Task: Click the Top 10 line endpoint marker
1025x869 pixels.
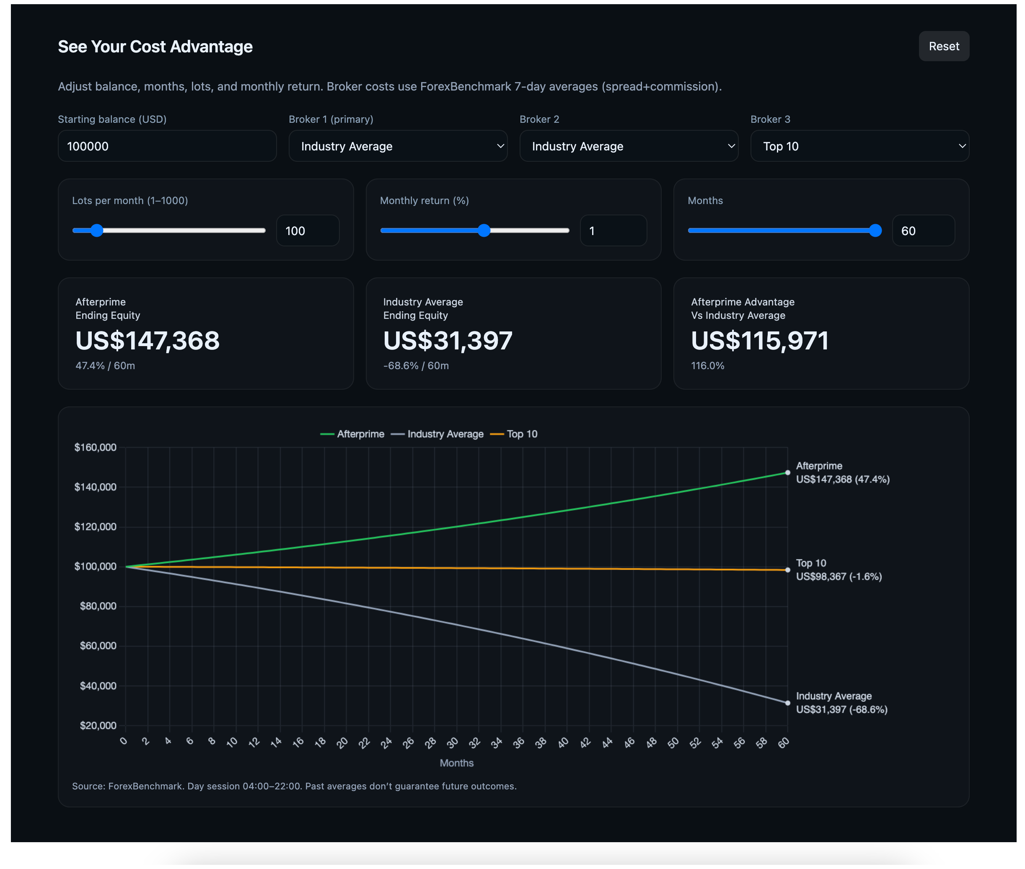Action: (787, 570)
